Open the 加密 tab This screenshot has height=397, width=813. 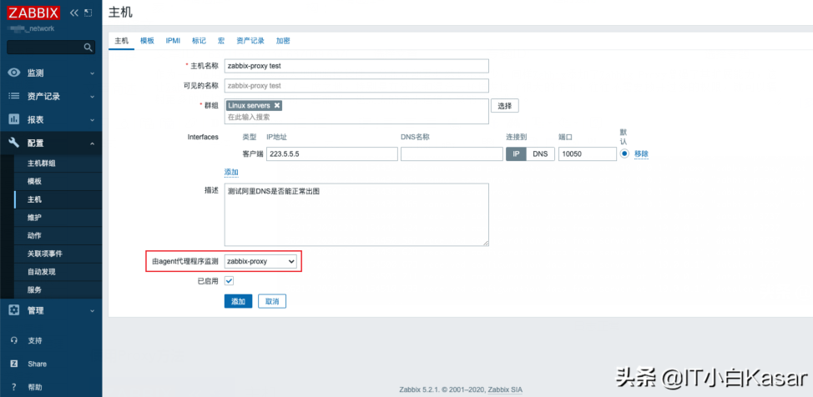[x=283, y=41]
